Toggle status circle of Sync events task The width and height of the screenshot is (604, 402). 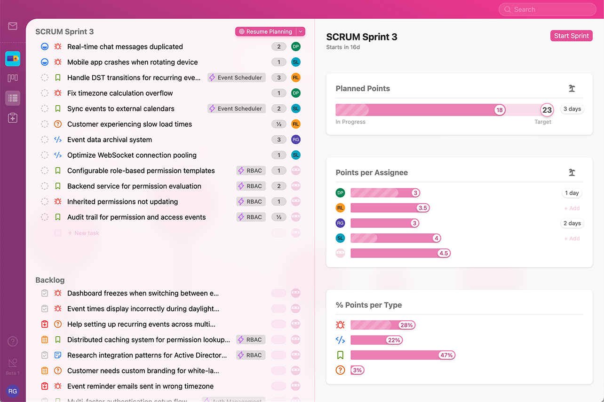click(45, 108)
